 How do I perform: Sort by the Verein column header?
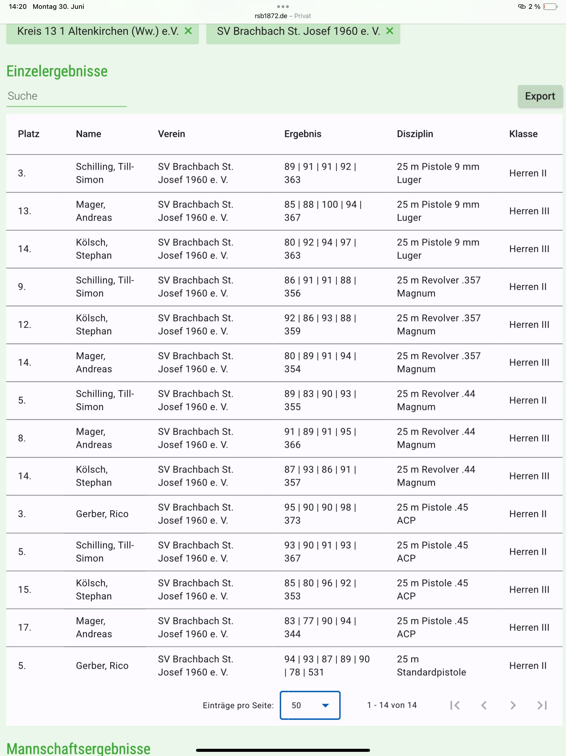[x=171, y=134]
